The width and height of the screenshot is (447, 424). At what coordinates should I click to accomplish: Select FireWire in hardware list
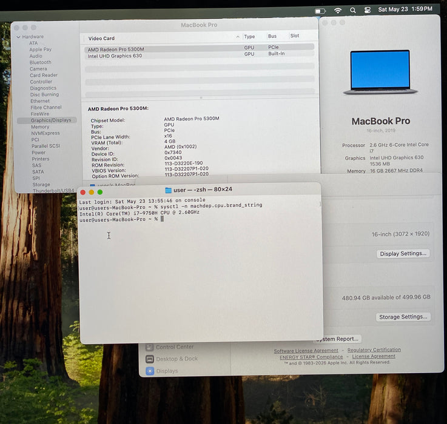[39, 114]
